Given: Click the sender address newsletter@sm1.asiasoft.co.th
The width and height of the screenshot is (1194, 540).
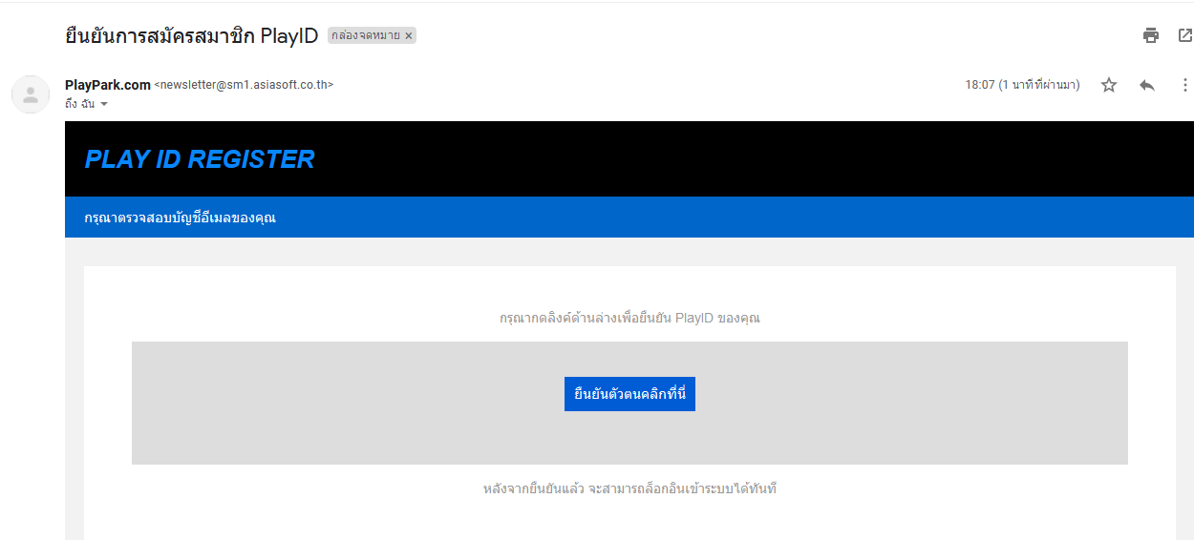Looking at the screenshot, I should (244, 85).
